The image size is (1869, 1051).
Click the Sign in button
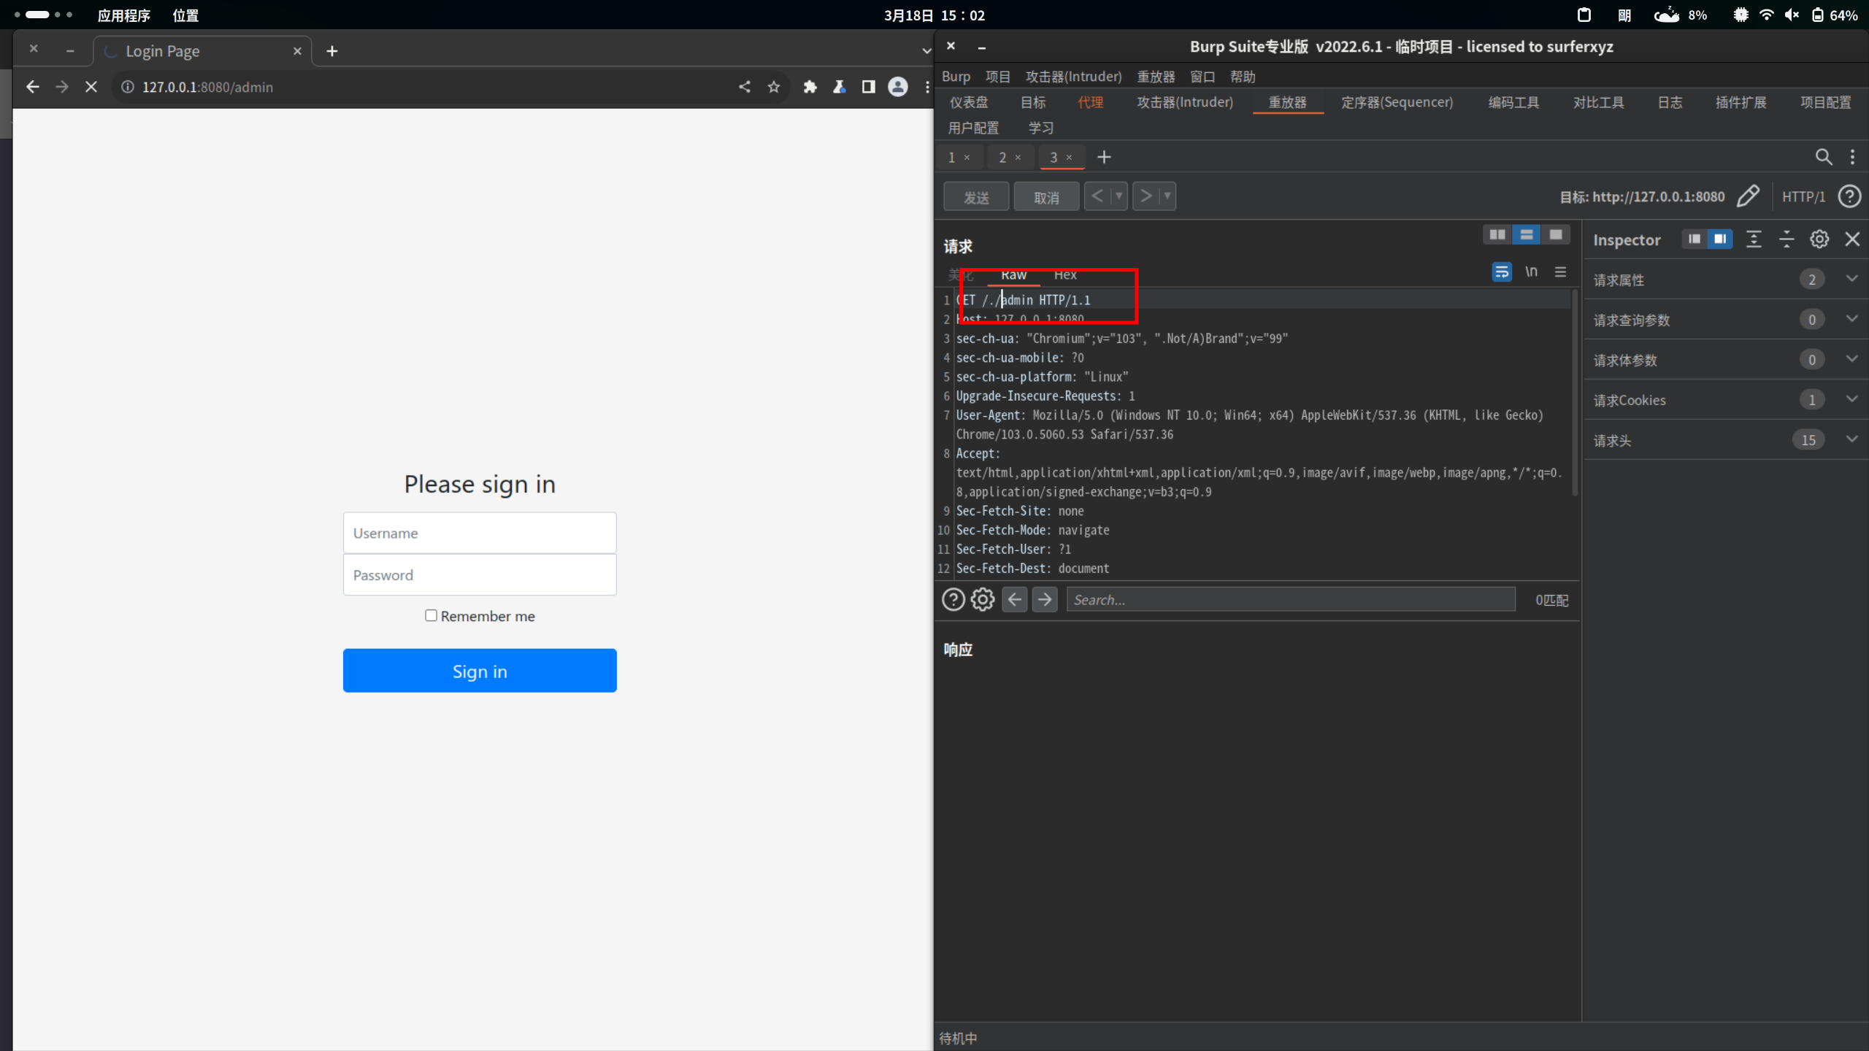tap(480, 671)
